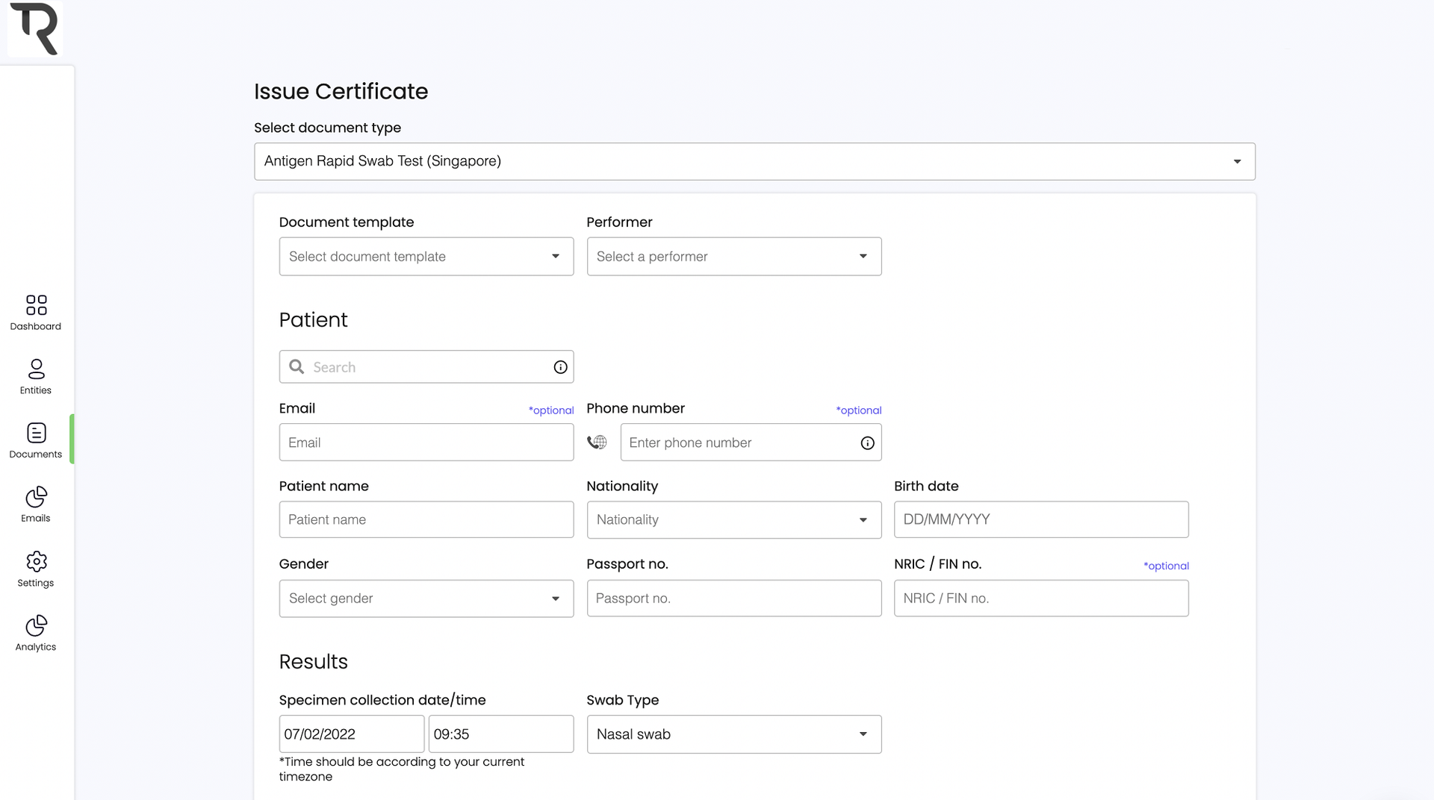Click the Enter phone number field
Screen dimensions: 1434x800
tap(751, 443)
